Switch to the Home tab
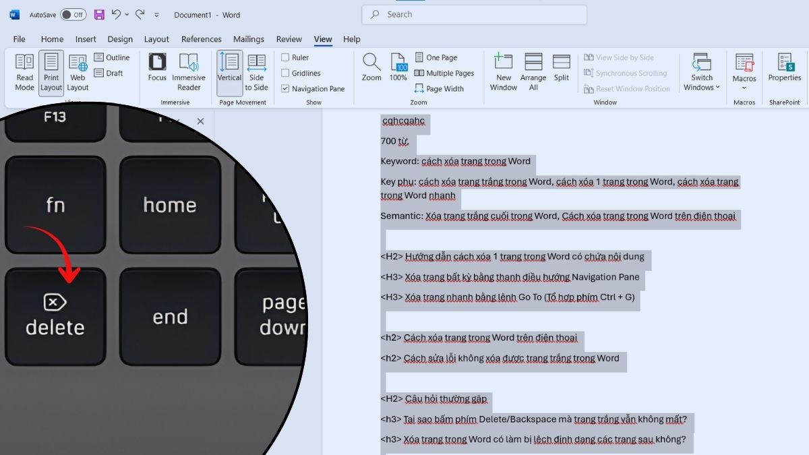 [x=52, y=39]
